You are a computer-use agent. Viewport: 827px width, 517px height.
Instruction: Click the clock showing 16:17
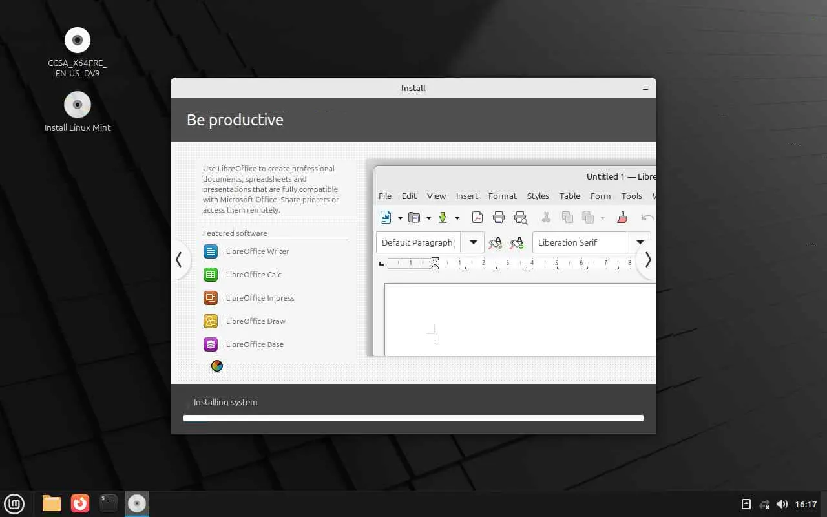[x=806, y=504]
